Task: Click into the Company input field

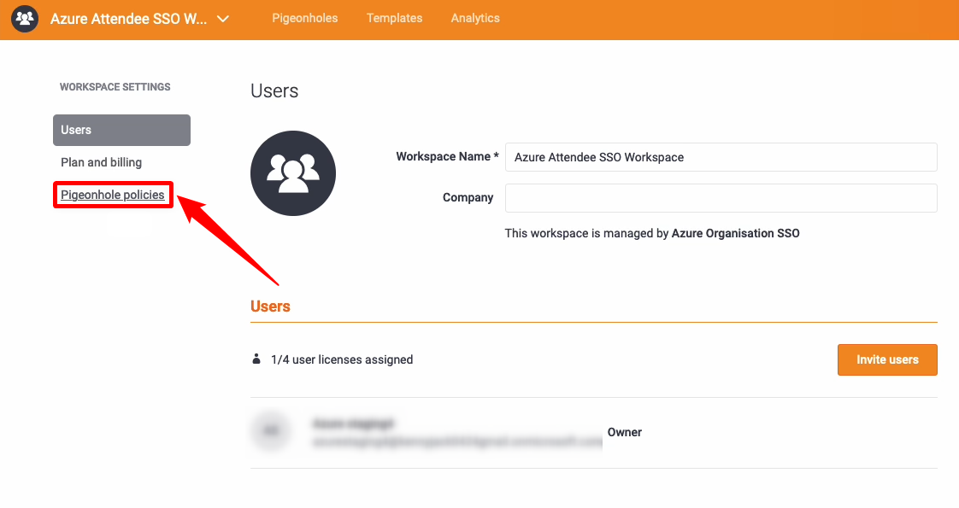Action: point(721,198)
